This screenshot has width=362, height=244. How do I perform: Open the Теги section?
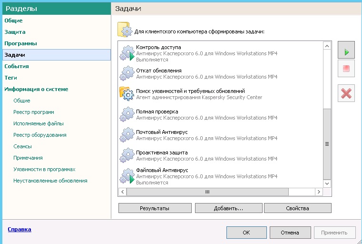pos(10,78)
